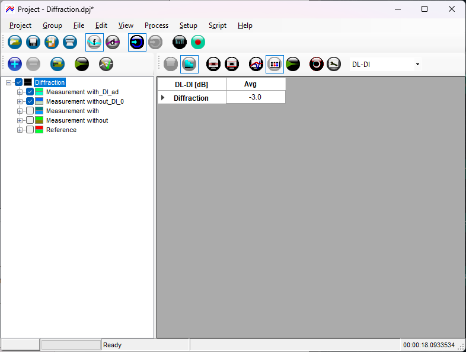Enable the Reference checkbox

tap(30, 130)
